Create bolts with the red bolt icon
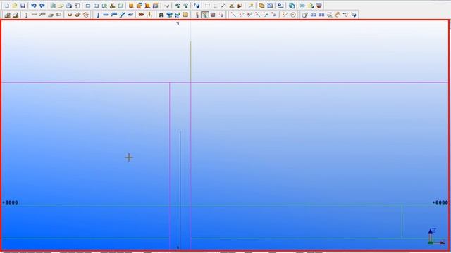451x253 pixels. point(141,15)
